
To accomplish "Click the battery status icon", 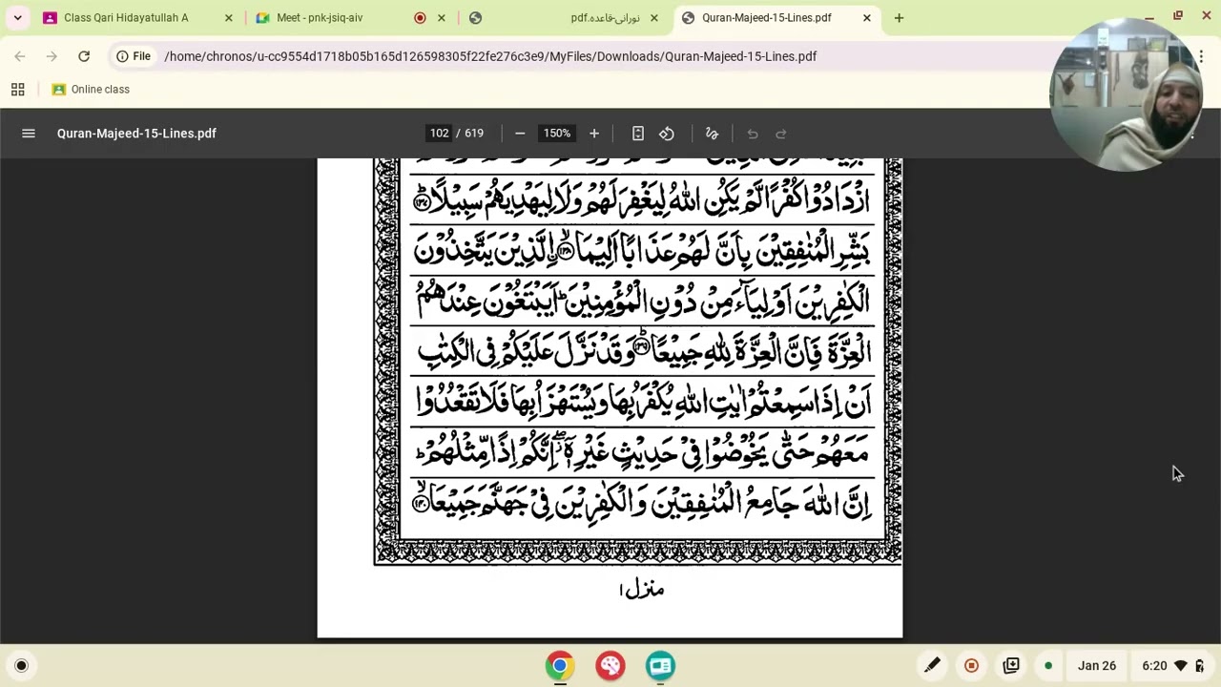I will (1200, 666).
